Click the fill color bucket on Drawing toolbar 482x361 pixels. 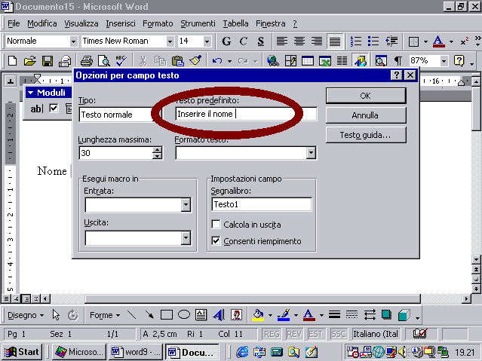pyautogui.click(x=258, y=315)
